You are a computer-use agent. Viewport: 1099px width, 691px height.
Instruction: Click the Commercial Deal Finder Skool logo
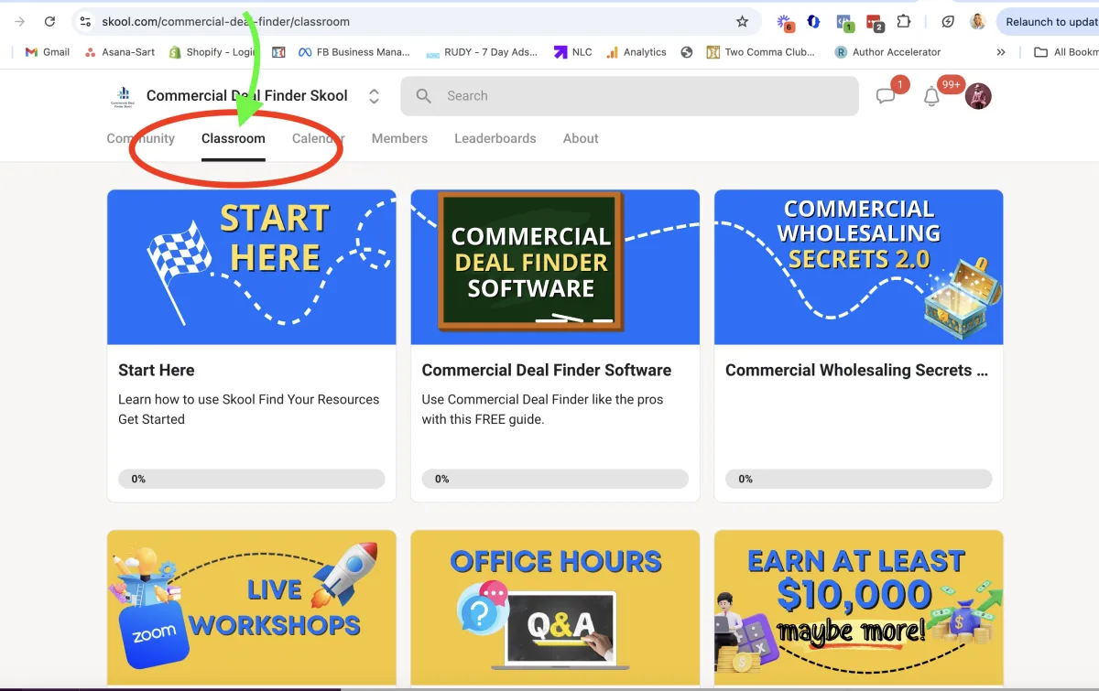pyautogui.click(x=122, y=96)
